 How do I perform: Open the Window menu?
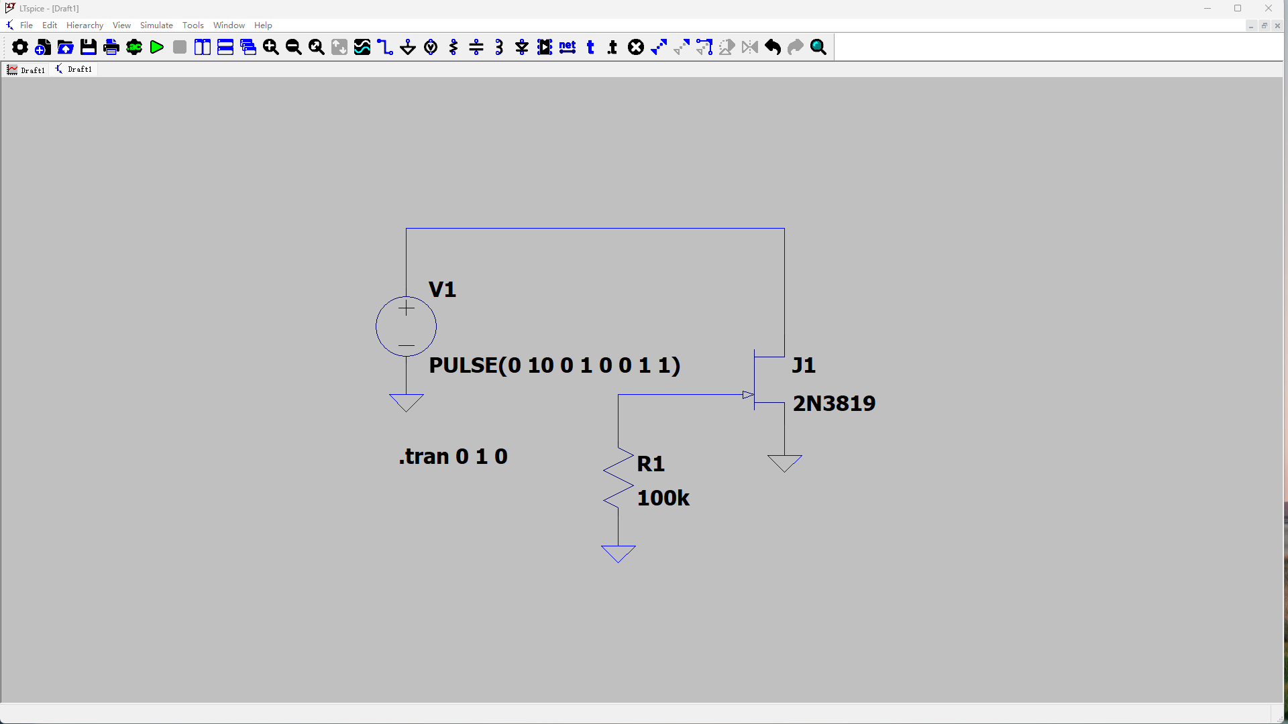click(229, 25)
